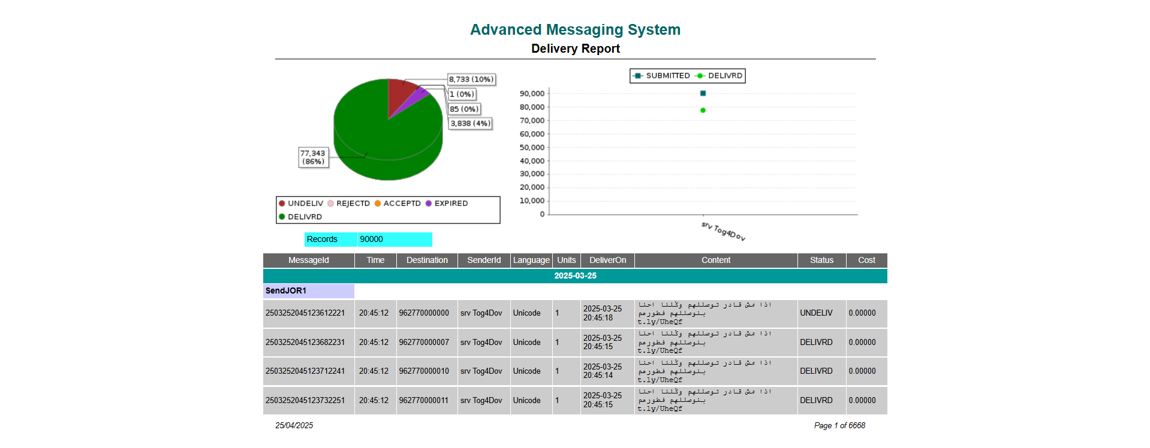Click the 3,838 (4%) pie label
The image size is (1150, 448).
point(471,123)
